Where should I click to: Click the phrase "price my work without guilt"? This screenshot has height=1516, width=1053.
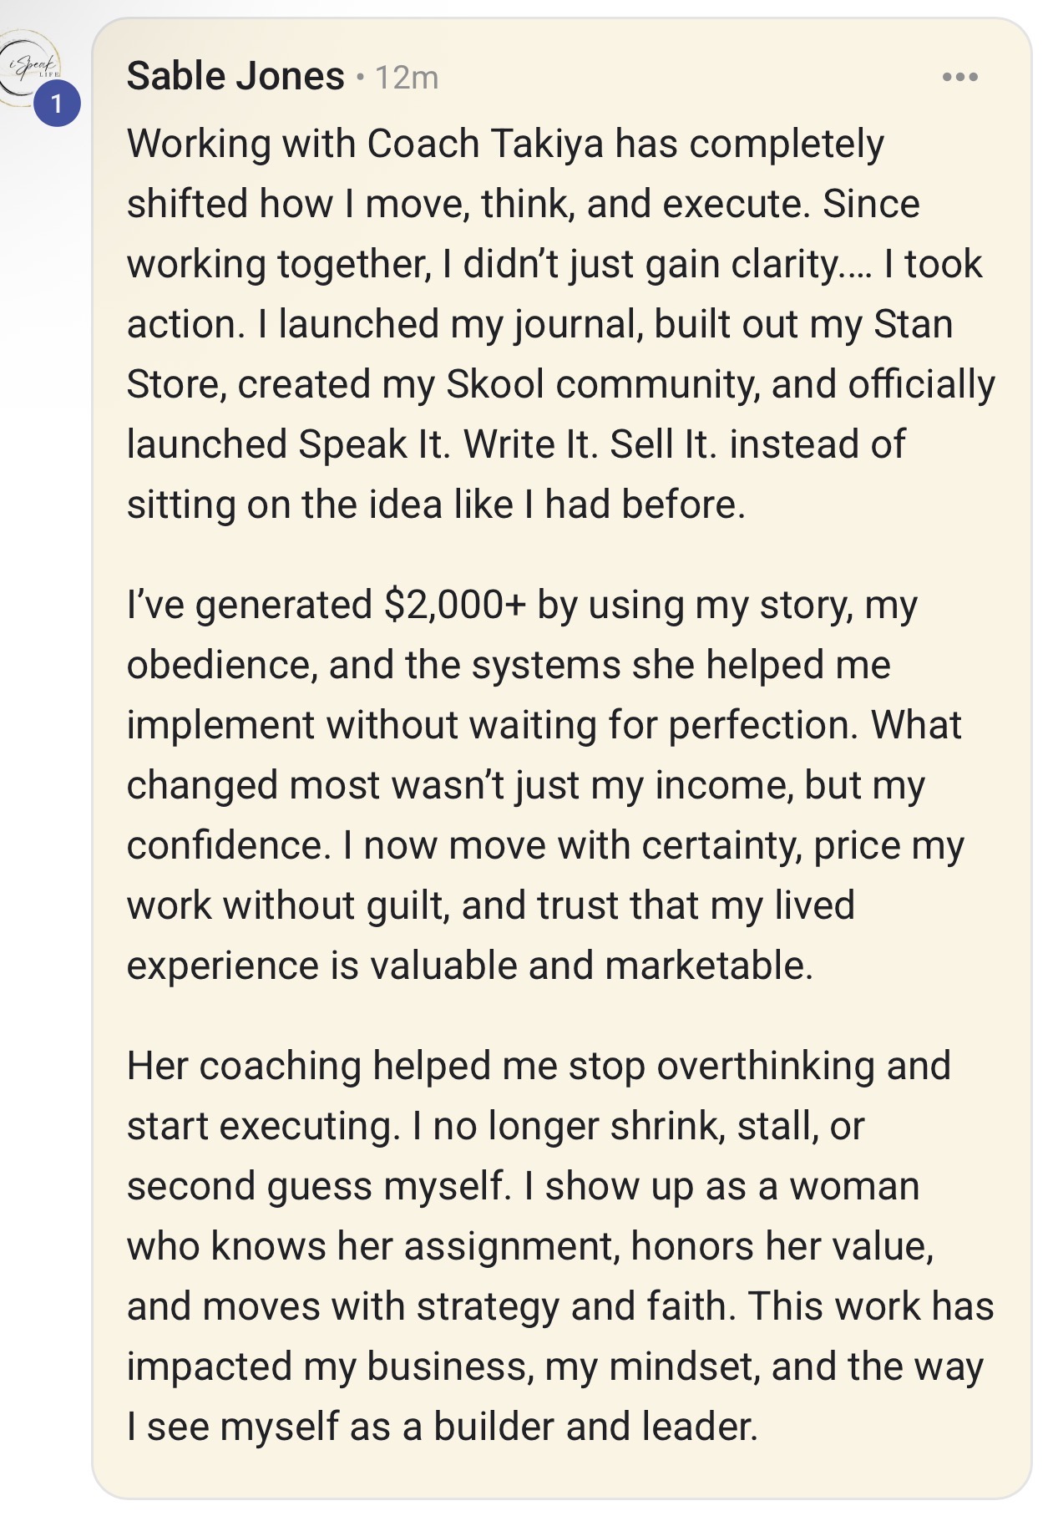(888, 845)
